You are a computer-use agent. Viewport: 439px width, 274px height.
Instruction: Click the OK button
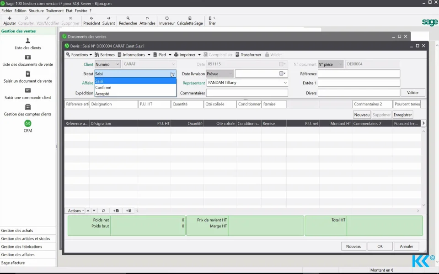380,246
